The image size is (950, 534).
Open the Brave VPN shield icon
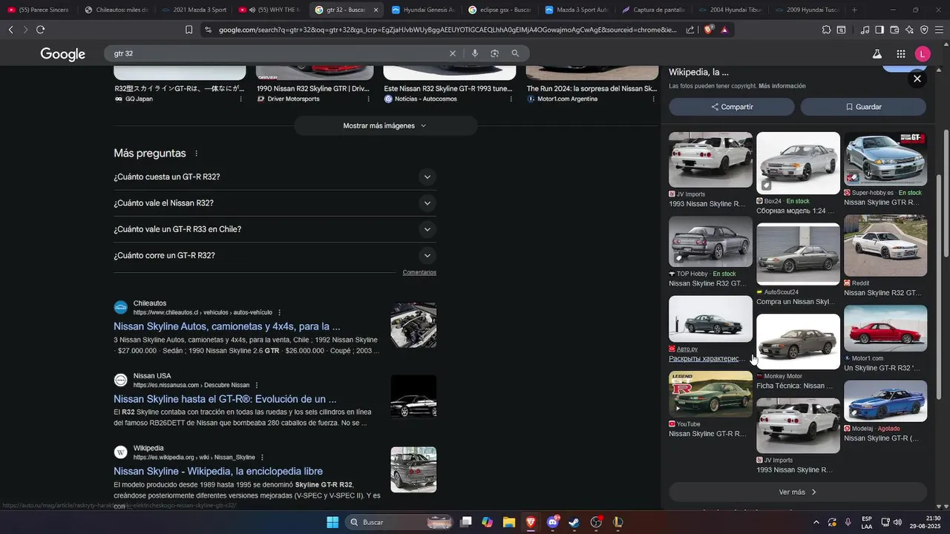(x=924, y=30)
